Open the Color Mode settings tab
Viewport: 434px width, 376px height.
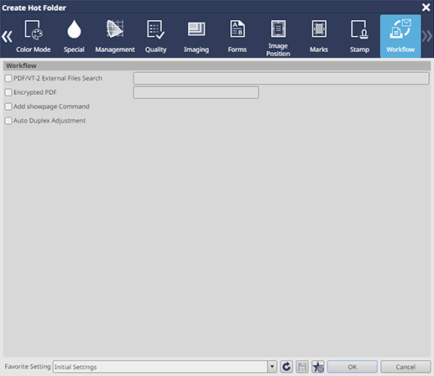click(34, 36)
